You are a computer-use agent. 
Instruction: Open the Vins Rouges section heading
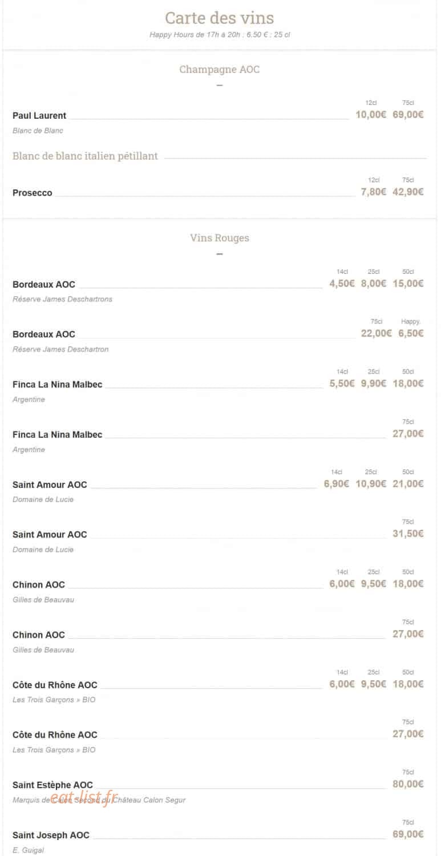219,238
